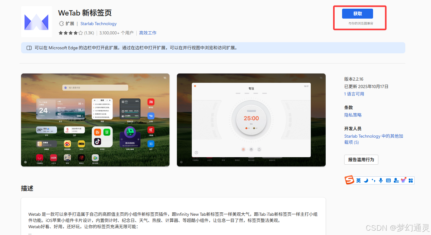Click the Sogou user account icon

pos(396,180)
